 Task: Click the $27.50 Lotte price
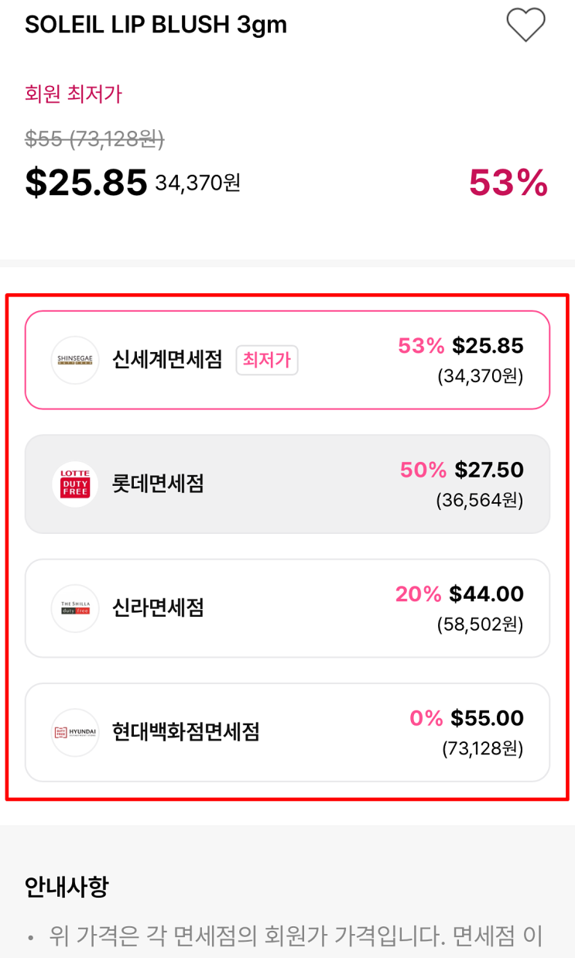click(x=489, y=470)
